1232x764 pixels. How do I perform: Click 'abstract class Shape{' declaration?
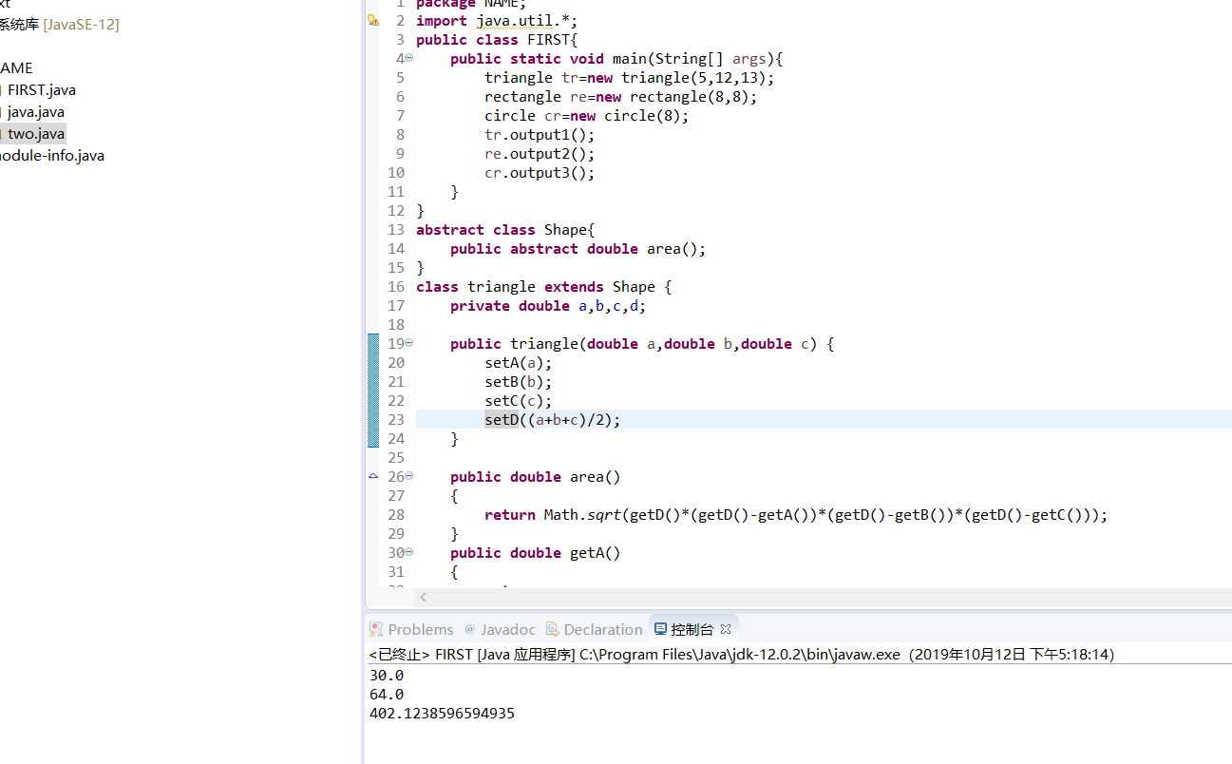[505, 230]
